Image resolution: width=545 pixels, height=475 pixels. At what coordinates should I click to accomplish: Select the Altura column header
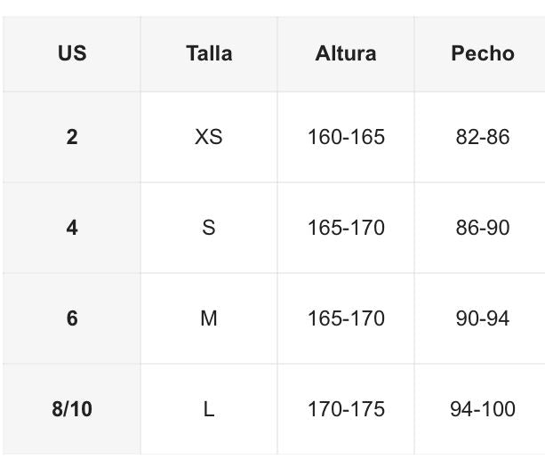pyautogui.click(x=346, y=53)
